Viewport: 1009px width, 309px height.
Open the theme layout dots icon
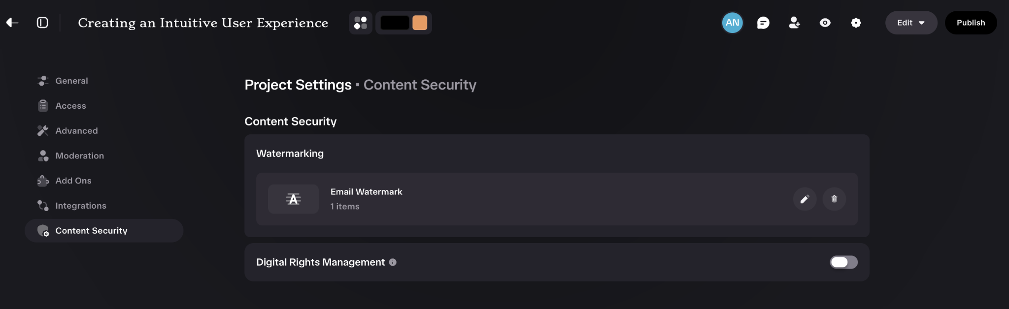[x=361, y=23]
